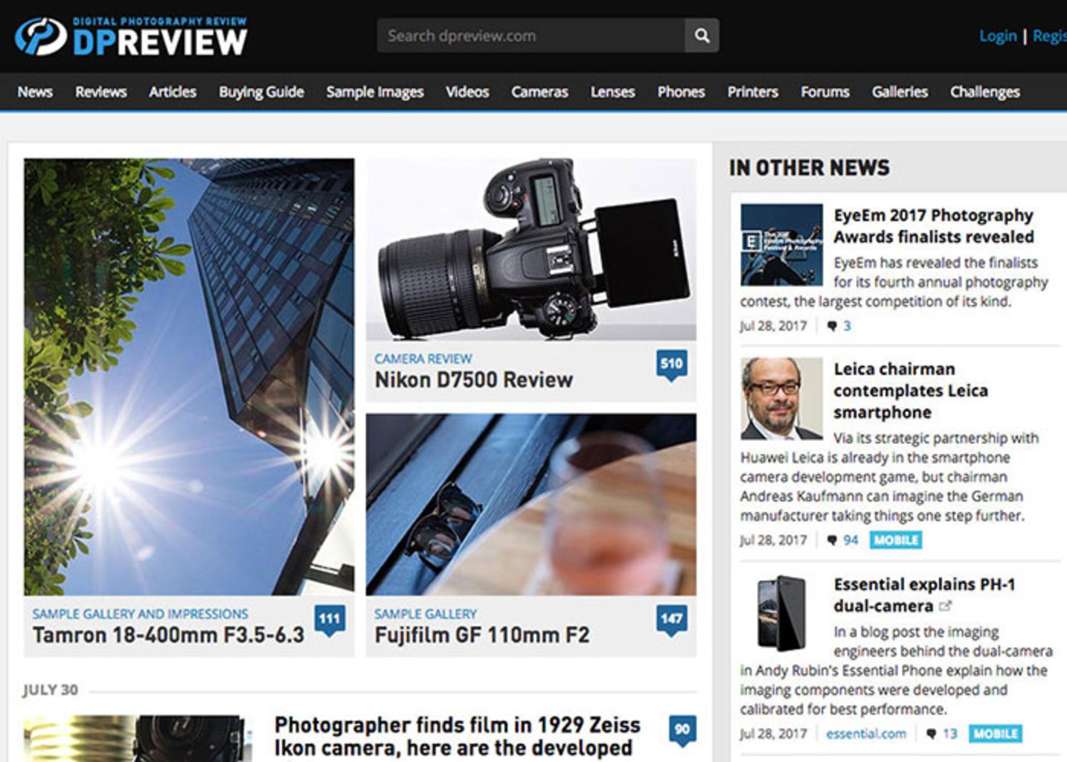Open the 90 comments badge on the Zeiss Ikon story
Screen dimensions: 1067x762
pyautogui.click(x=682, y=729)
